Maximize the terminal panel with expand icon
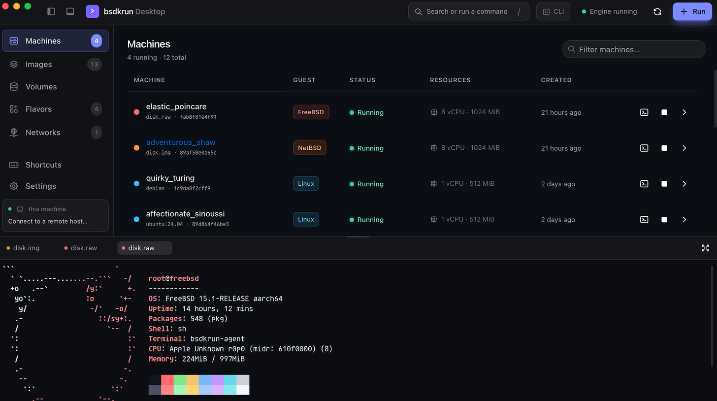The image size is (717, 401). (x=705, y=248)
